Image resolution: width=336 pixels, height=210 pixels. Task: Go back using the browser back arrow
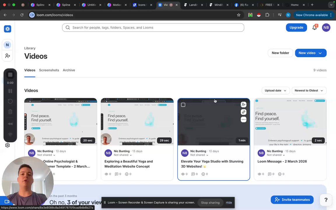click(x=5, y=15)
